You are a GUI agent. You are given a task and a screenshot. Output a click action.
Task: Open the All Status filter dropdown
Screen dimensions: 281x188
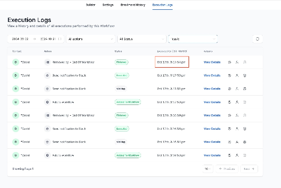click(142, 39)
